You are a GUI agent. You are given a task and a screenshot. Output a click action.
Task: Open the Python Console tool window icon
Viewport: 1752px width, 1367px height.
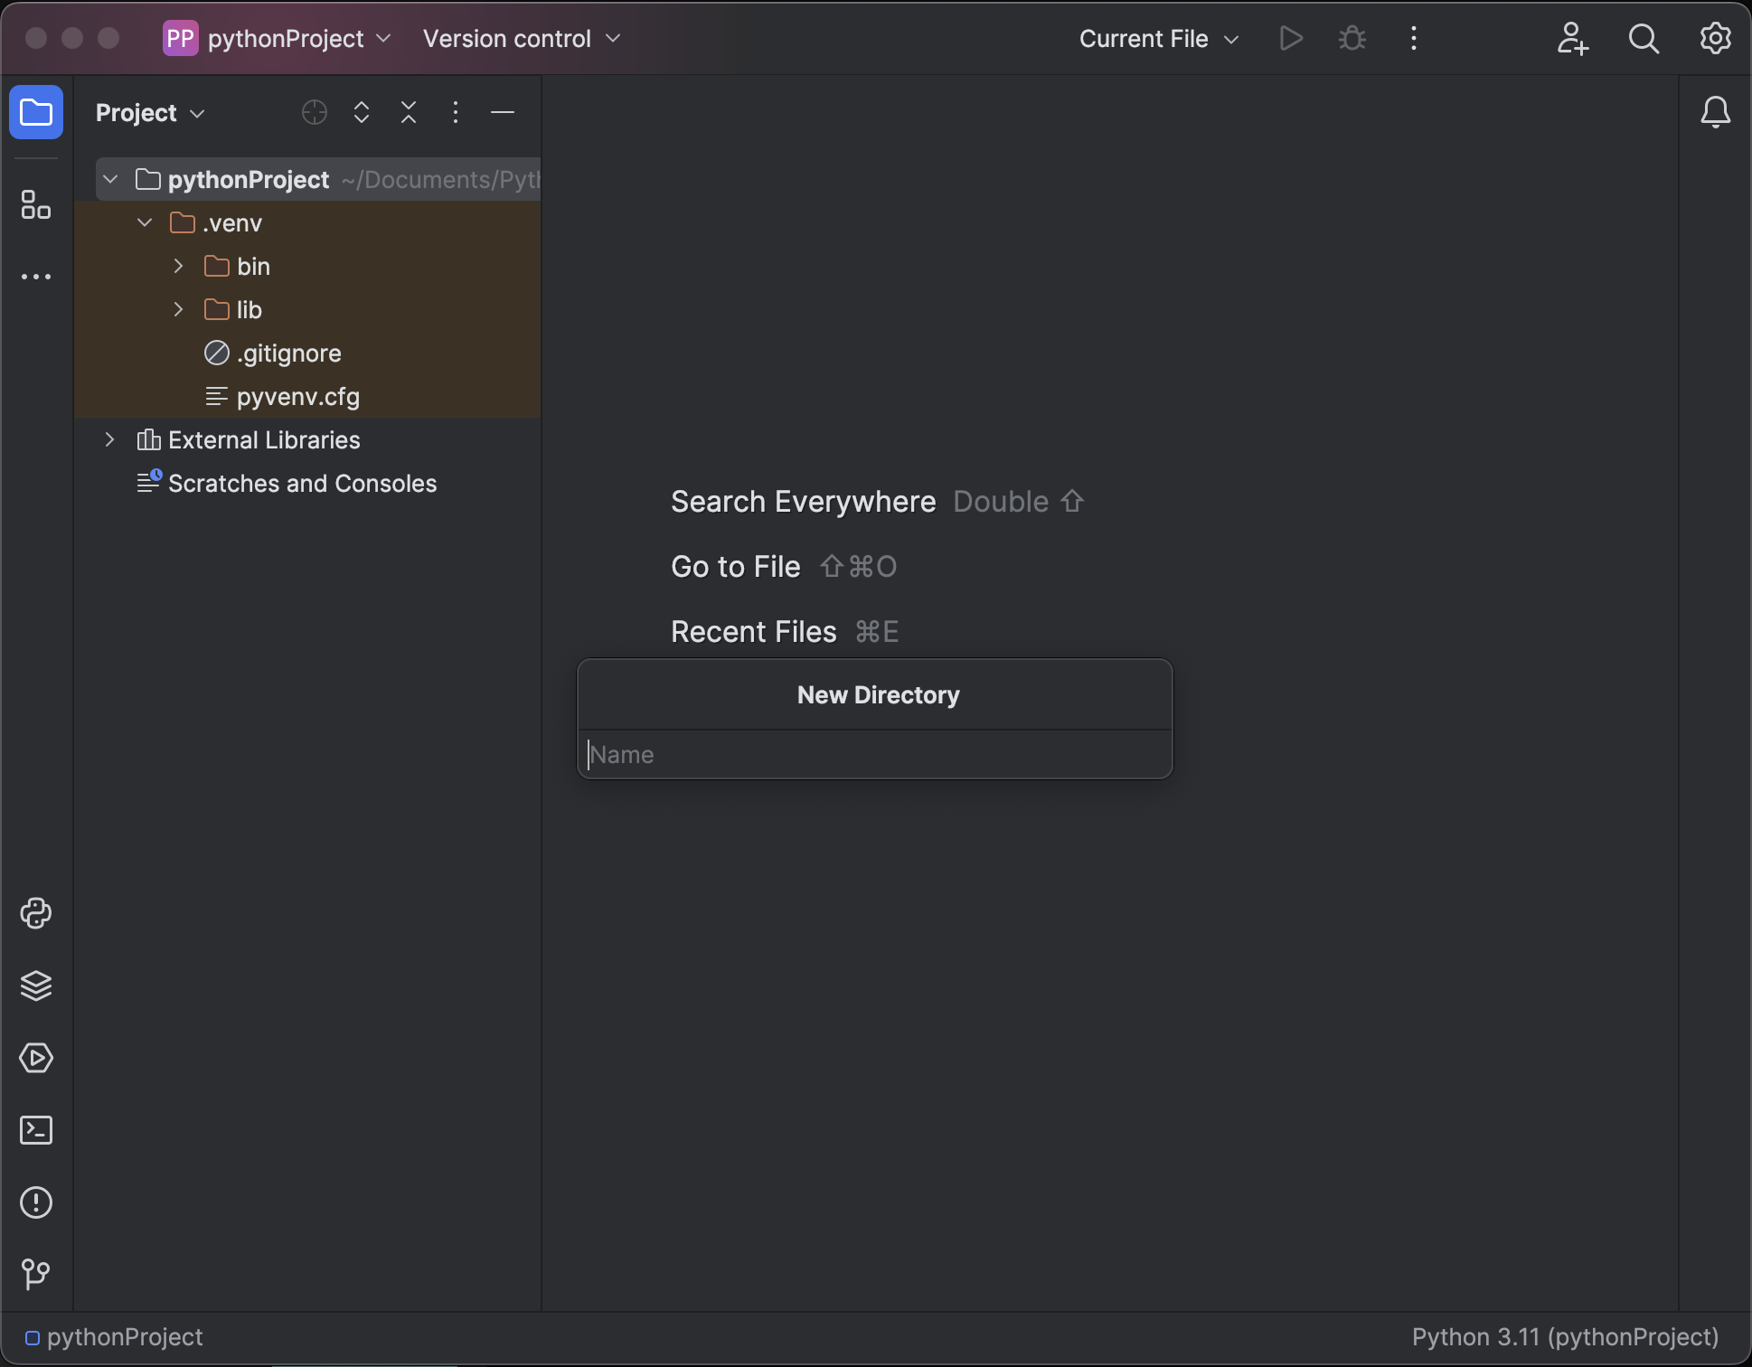click(36, 913)
